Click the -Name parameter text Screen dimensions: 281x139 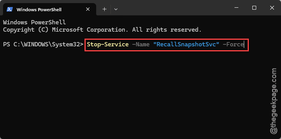pyautogui.click(x=141, y=44)
